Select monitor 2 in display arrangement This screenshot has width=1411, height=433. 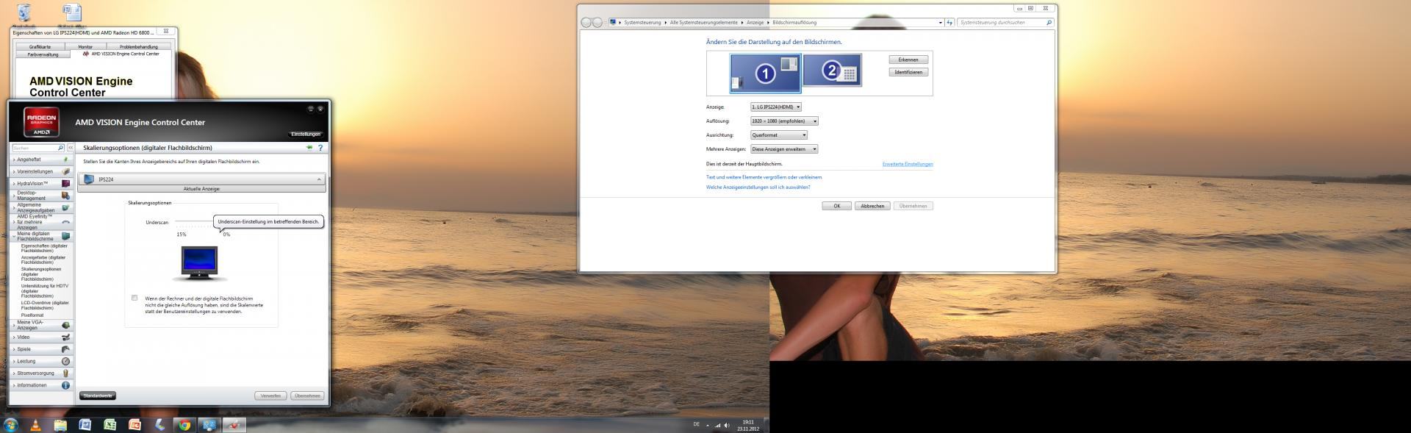[x=832, y=71]
